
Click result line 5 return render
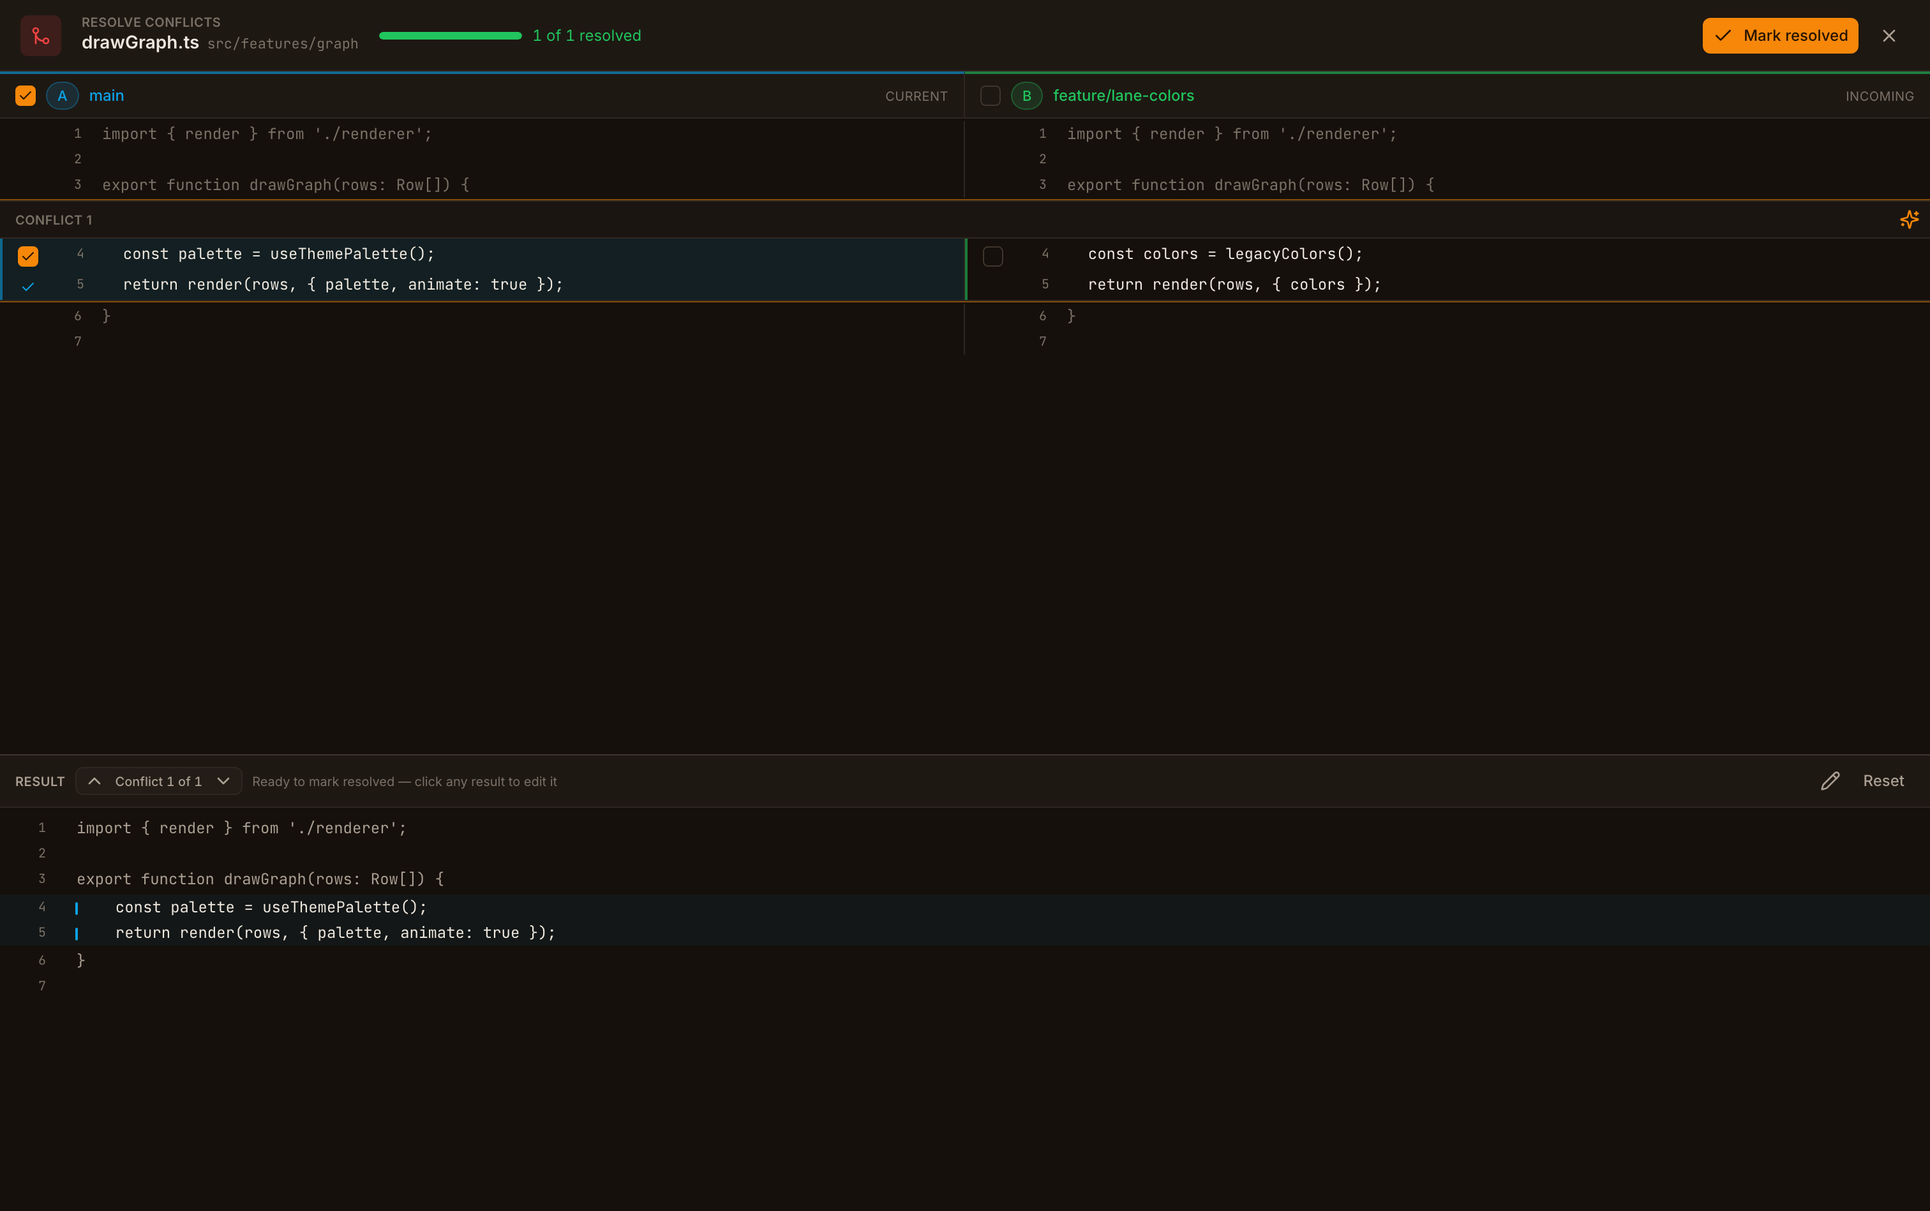(x=335, y=932)
